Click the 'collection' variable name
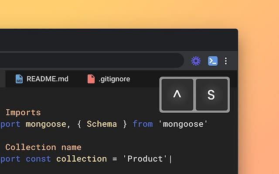The width and height of the screenshot is (279, 174). pos(82,159)
